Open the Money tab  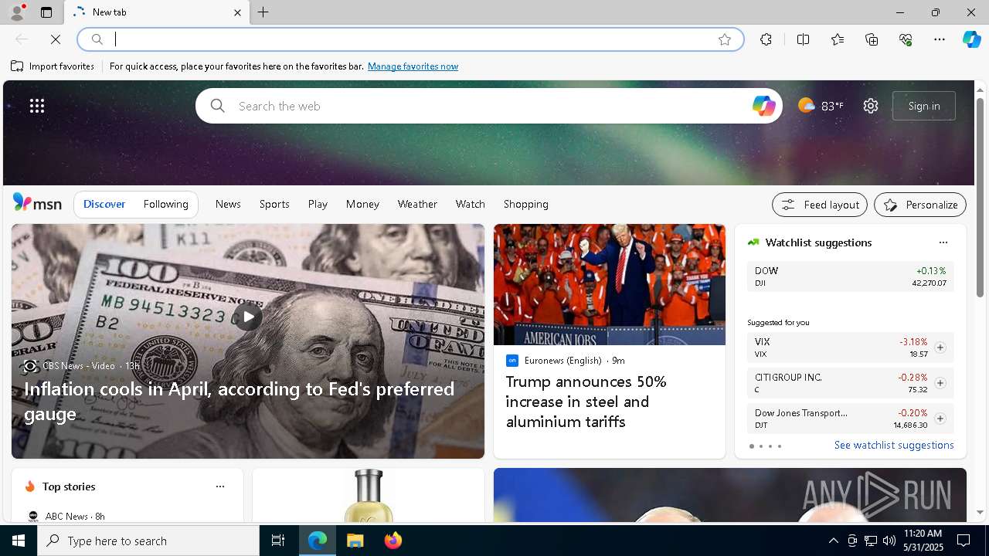pos(362,204)
